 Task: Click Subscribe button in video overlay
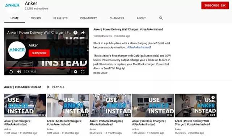(x=39, y=53)
